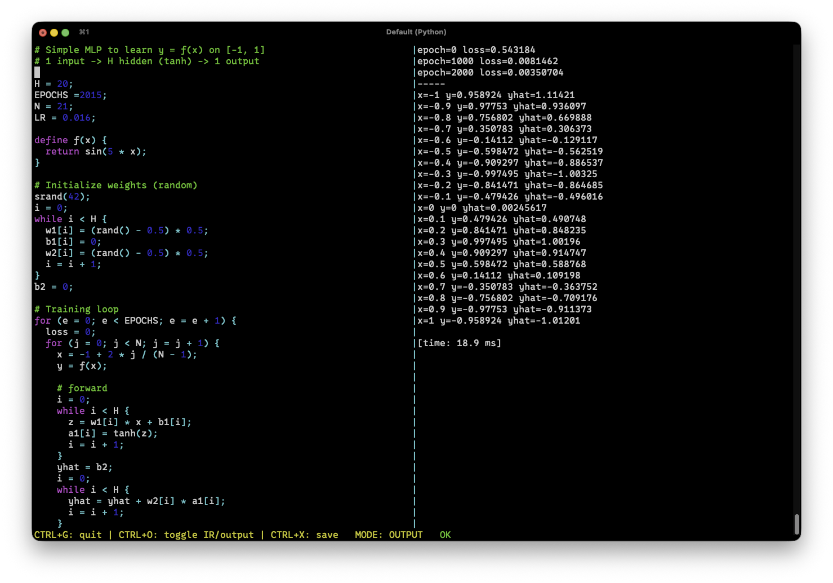Click the Default (Python) window title
The image size is (833, 583).
point(416,32)
